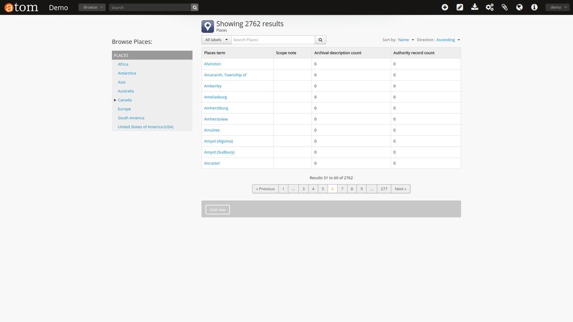
Task: Select Europe in the Places sidebar
Action: [x=124, y=109]
